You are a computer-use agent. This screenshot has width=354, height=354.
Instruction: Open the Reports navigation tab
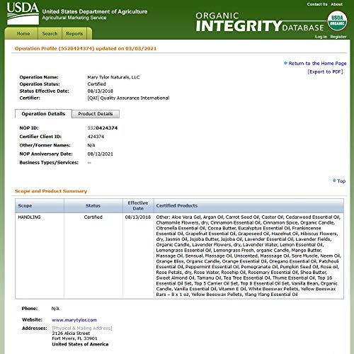coord(74,33)
